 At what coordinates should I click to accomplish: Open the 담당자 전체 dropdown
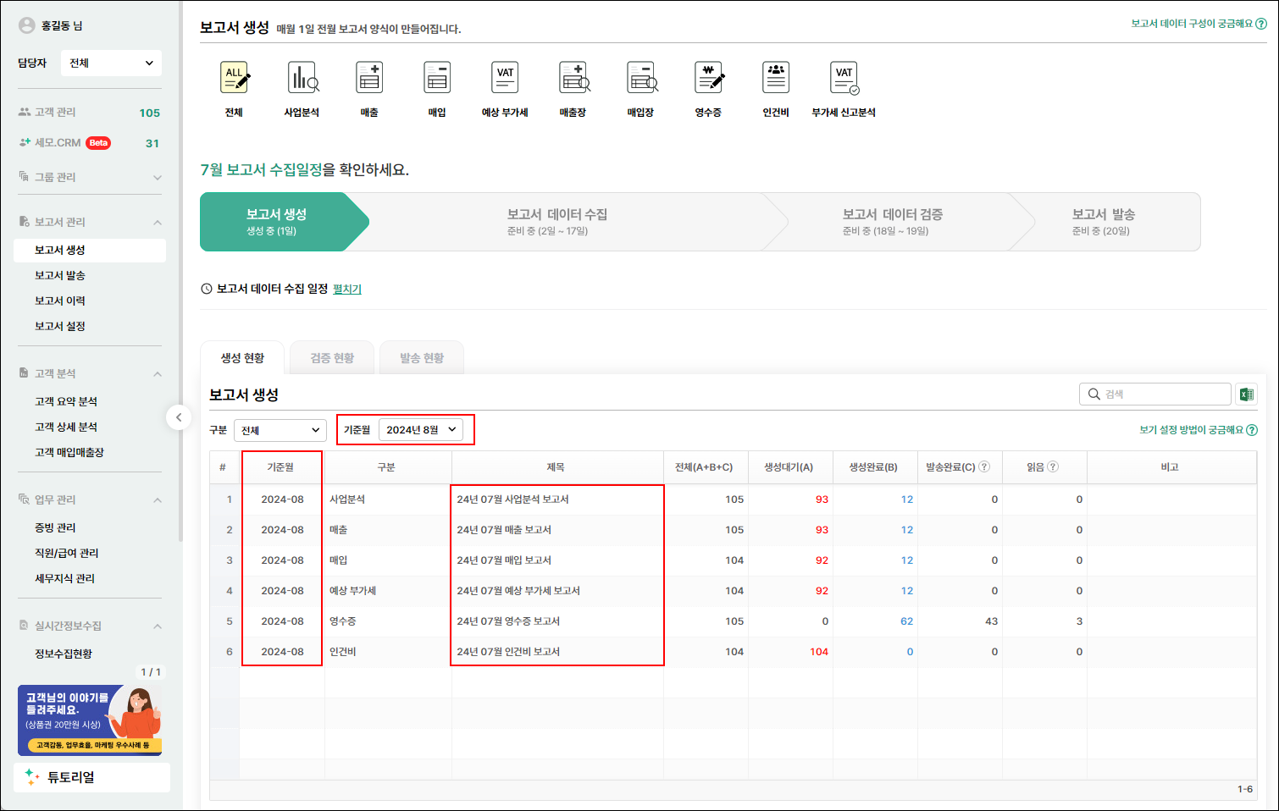(111, 63)
